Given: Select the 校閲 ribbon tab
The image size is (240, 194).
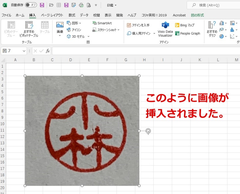Looking at the screenshot, I should [x=96, y=15].
